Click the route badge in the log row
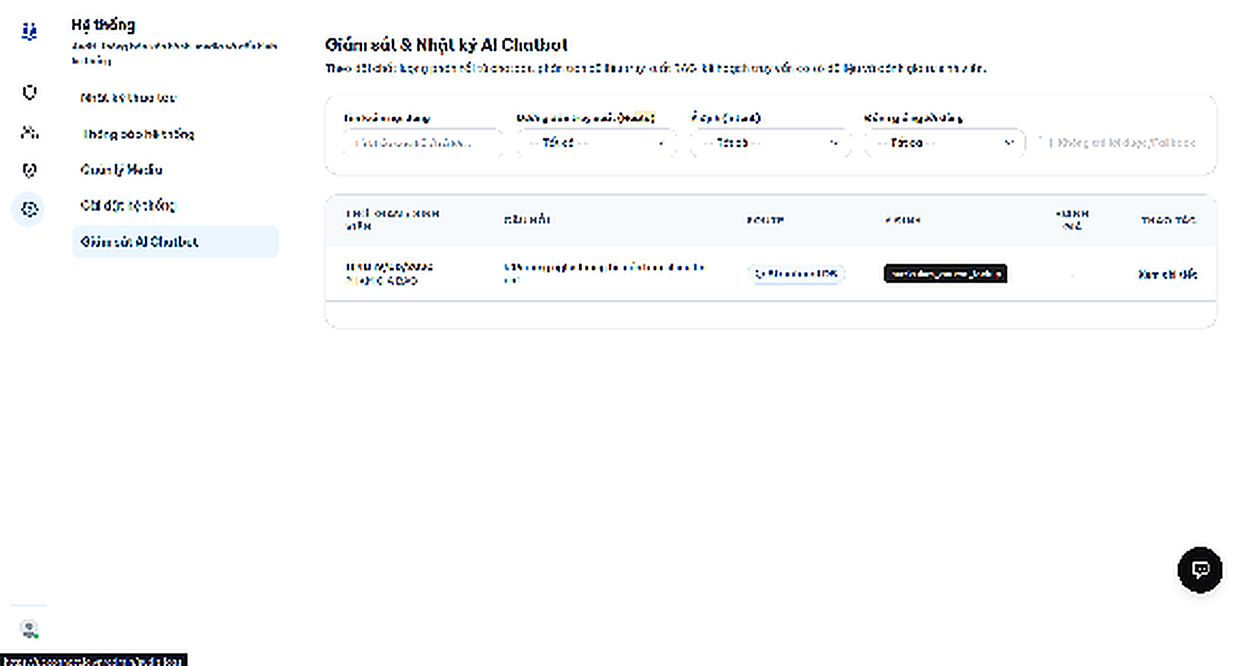1248x666 pixels. click(x=796, y=274)
